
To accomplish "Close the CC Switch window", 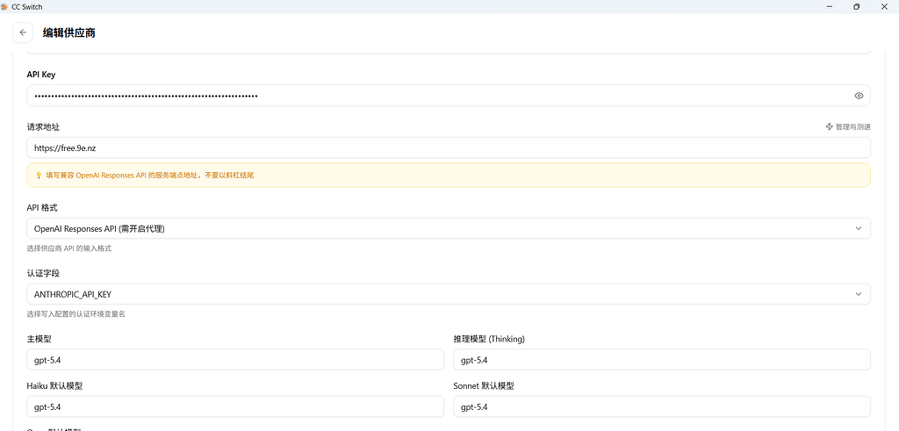I will [x=883, y=6].
